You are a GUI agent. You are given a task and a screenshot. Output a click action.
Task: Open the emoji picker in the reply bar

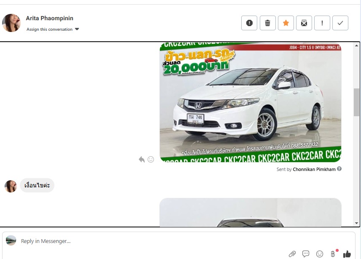tap(320, 254)
